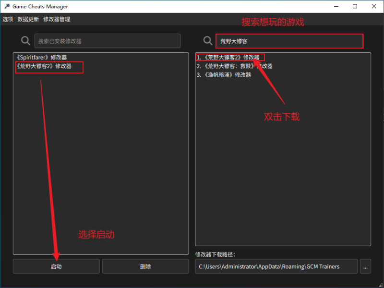Screen dimensions: 384x288
Task: Click the window minimize button
Action: pos(336,6)
